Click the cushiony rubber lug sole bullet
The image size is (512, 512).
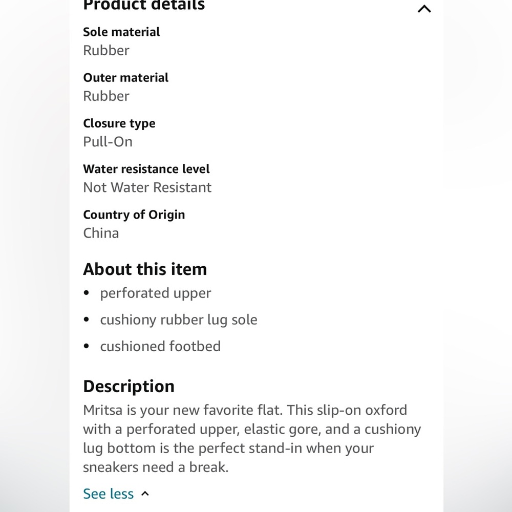179,320
